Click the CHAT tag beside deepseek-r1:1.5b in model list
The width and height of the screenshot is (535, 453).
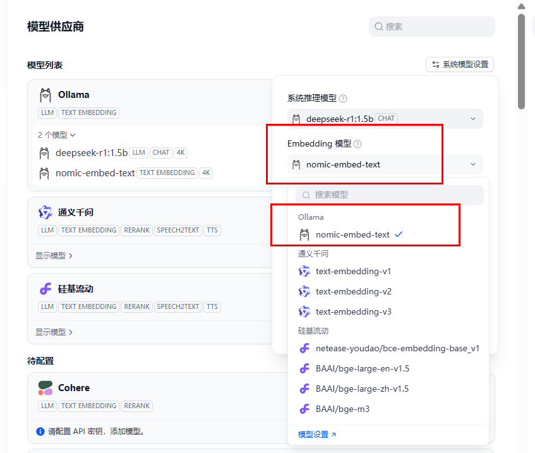point(160,153)
